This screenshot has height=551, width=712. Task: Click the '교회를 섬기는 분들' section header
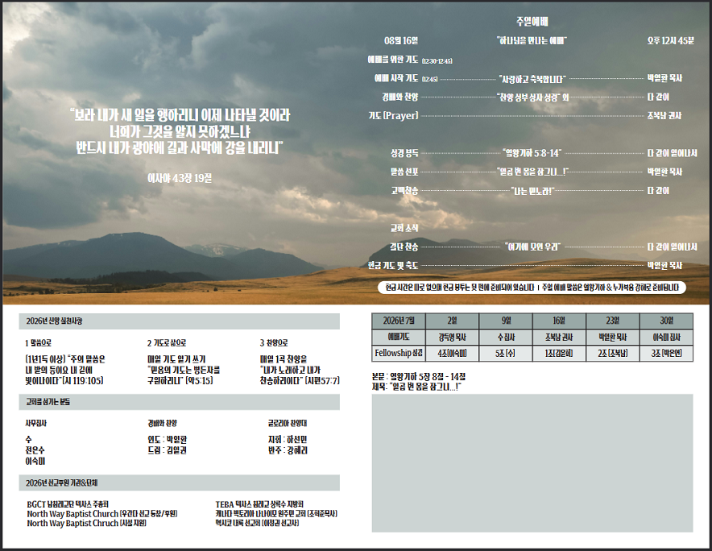pyautogui.click(x=180, y=402)
